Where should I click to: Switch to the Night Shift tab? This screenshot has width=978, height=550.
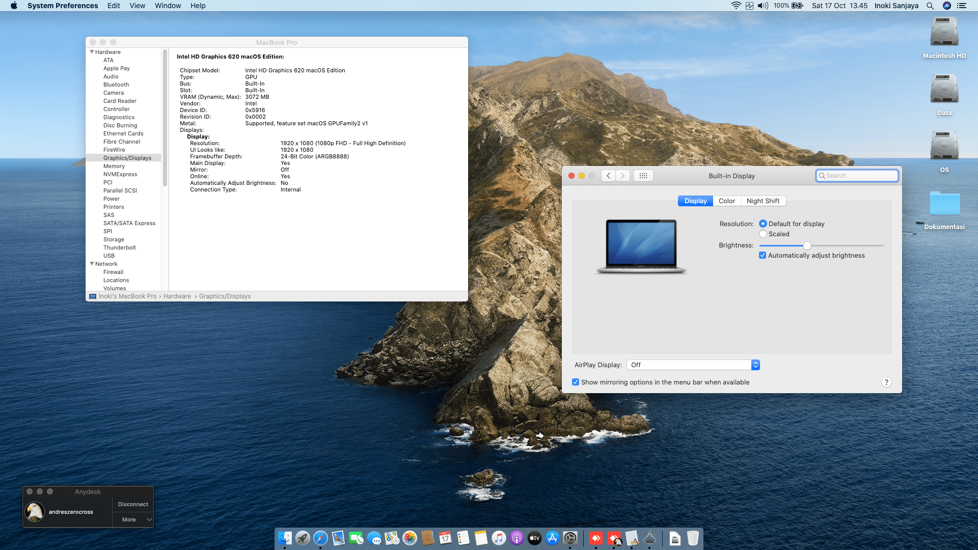click(763, 201)
